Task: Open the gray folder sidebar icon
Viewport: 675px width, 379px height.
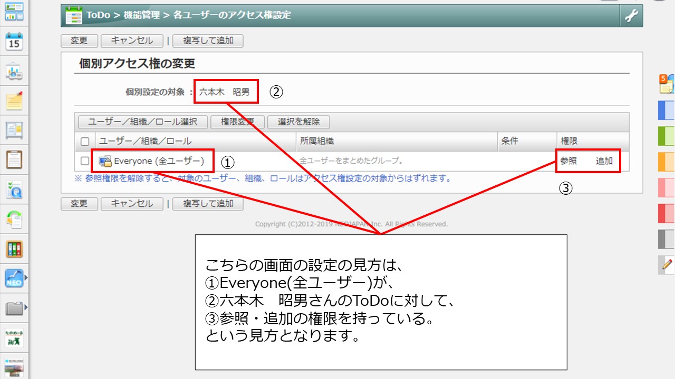Action: (14, 308)
